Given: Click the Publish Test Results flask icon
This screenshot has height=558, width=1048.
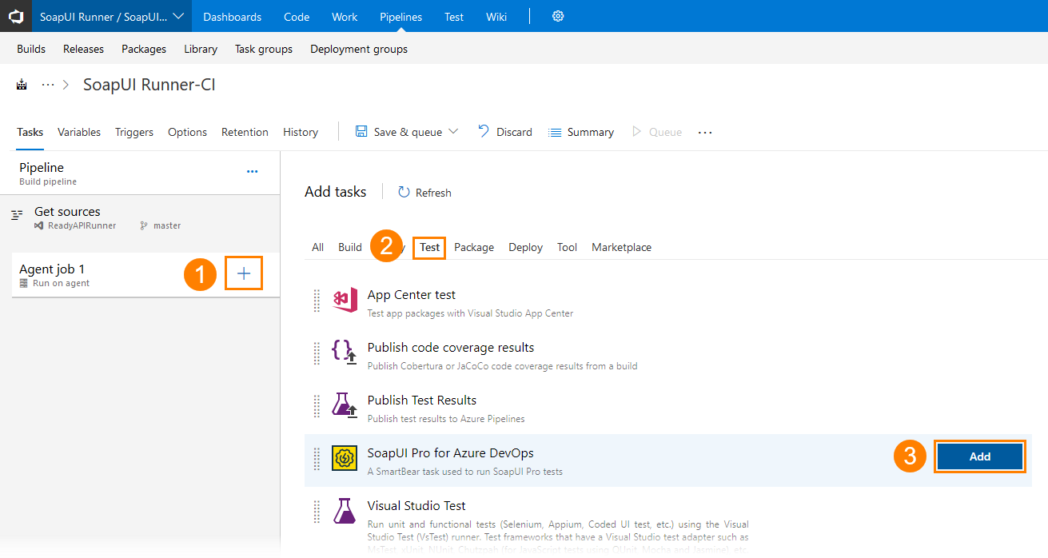Looking at the screenshot, I should 345,405.
